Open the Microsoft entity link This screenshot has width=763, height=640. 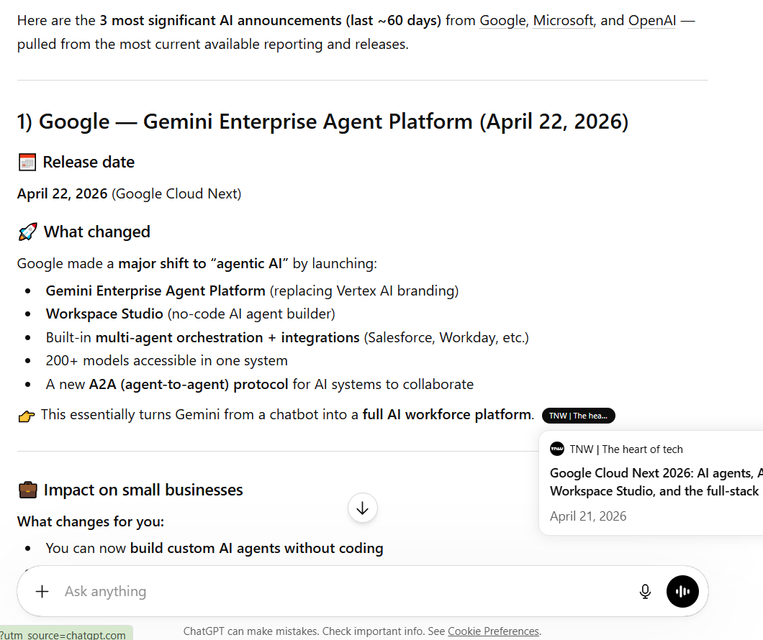click(563, 20)
